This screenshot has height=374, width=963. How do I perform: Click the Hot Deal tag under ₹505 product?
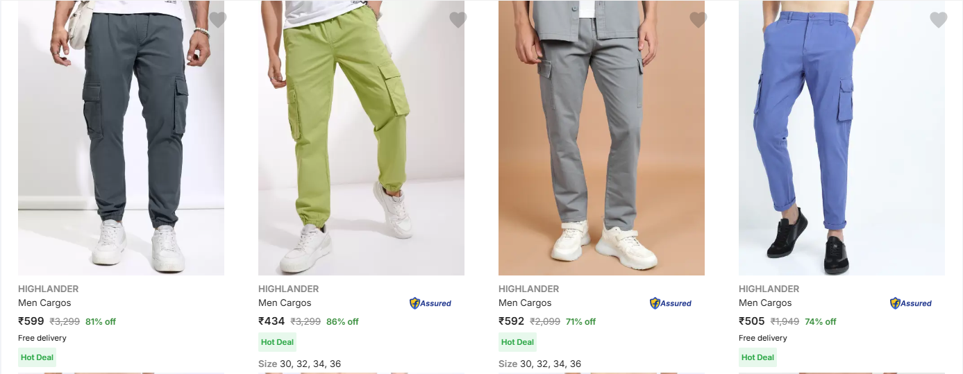(x=757, y=357)
